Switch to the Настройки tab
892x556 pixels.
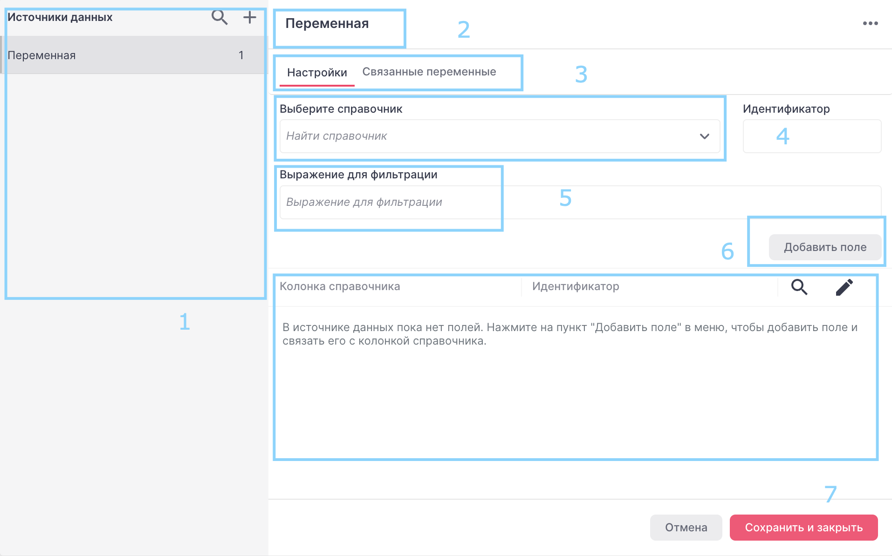[x=317, y=73]
